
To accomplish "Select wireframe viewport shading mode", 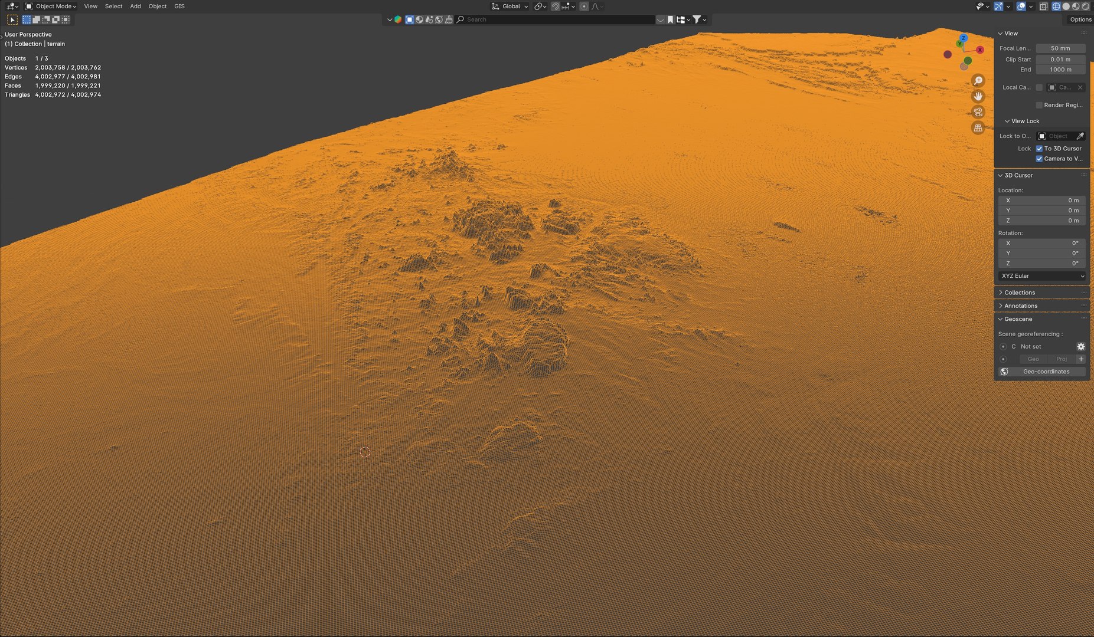I will tap(1056, 6).
